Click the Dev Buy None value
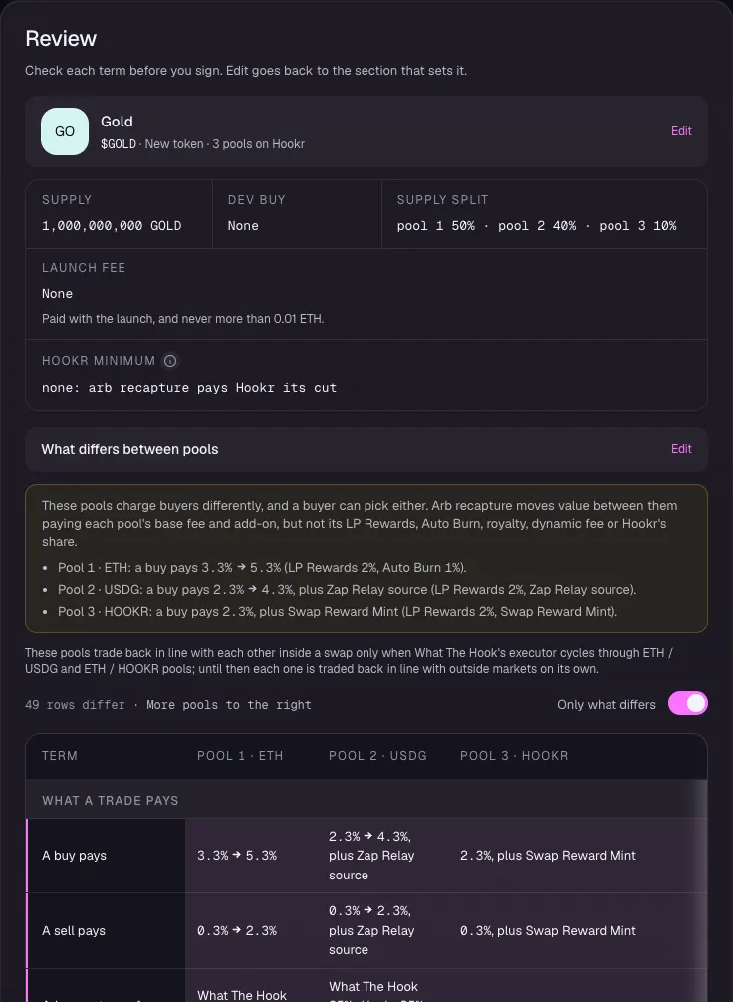 coord(243,225)
